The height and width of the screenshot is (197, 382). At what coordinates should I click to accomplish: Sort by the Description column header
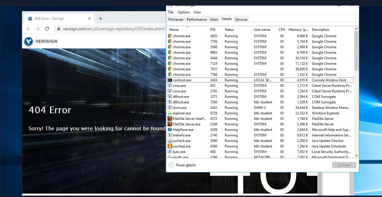pyautogui.click(x=332, y=29)
